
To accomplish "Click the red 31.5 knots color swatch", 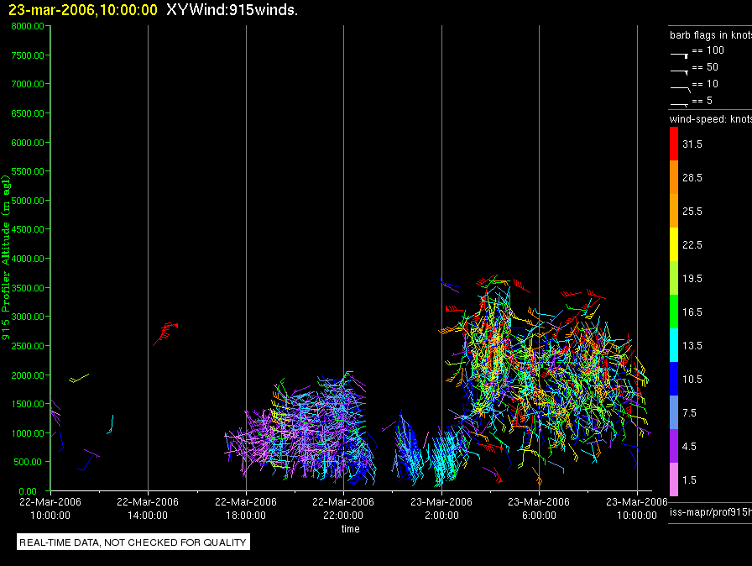I will (674, 144).
